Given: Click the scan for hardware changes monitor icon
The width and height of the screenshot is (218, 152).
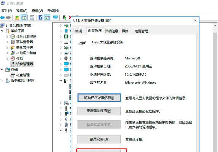Looking at the screenshot, I should coord(56,17).
